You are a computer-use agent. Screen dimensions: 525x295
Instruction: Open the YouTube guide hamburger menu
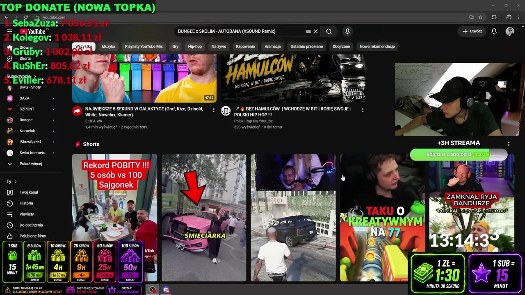(10, 32)
